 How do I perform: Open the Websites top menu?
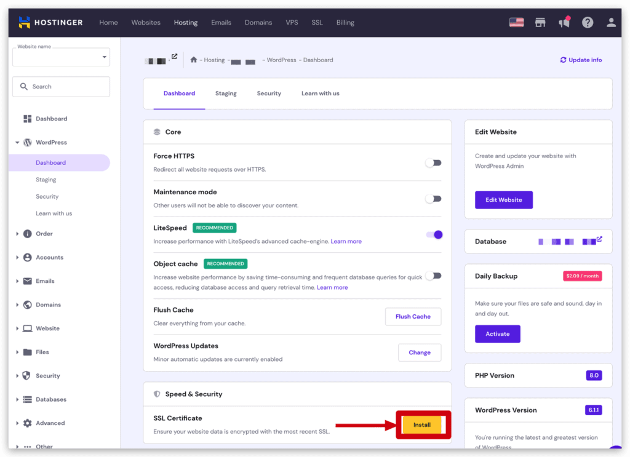(x=146, y=23)
